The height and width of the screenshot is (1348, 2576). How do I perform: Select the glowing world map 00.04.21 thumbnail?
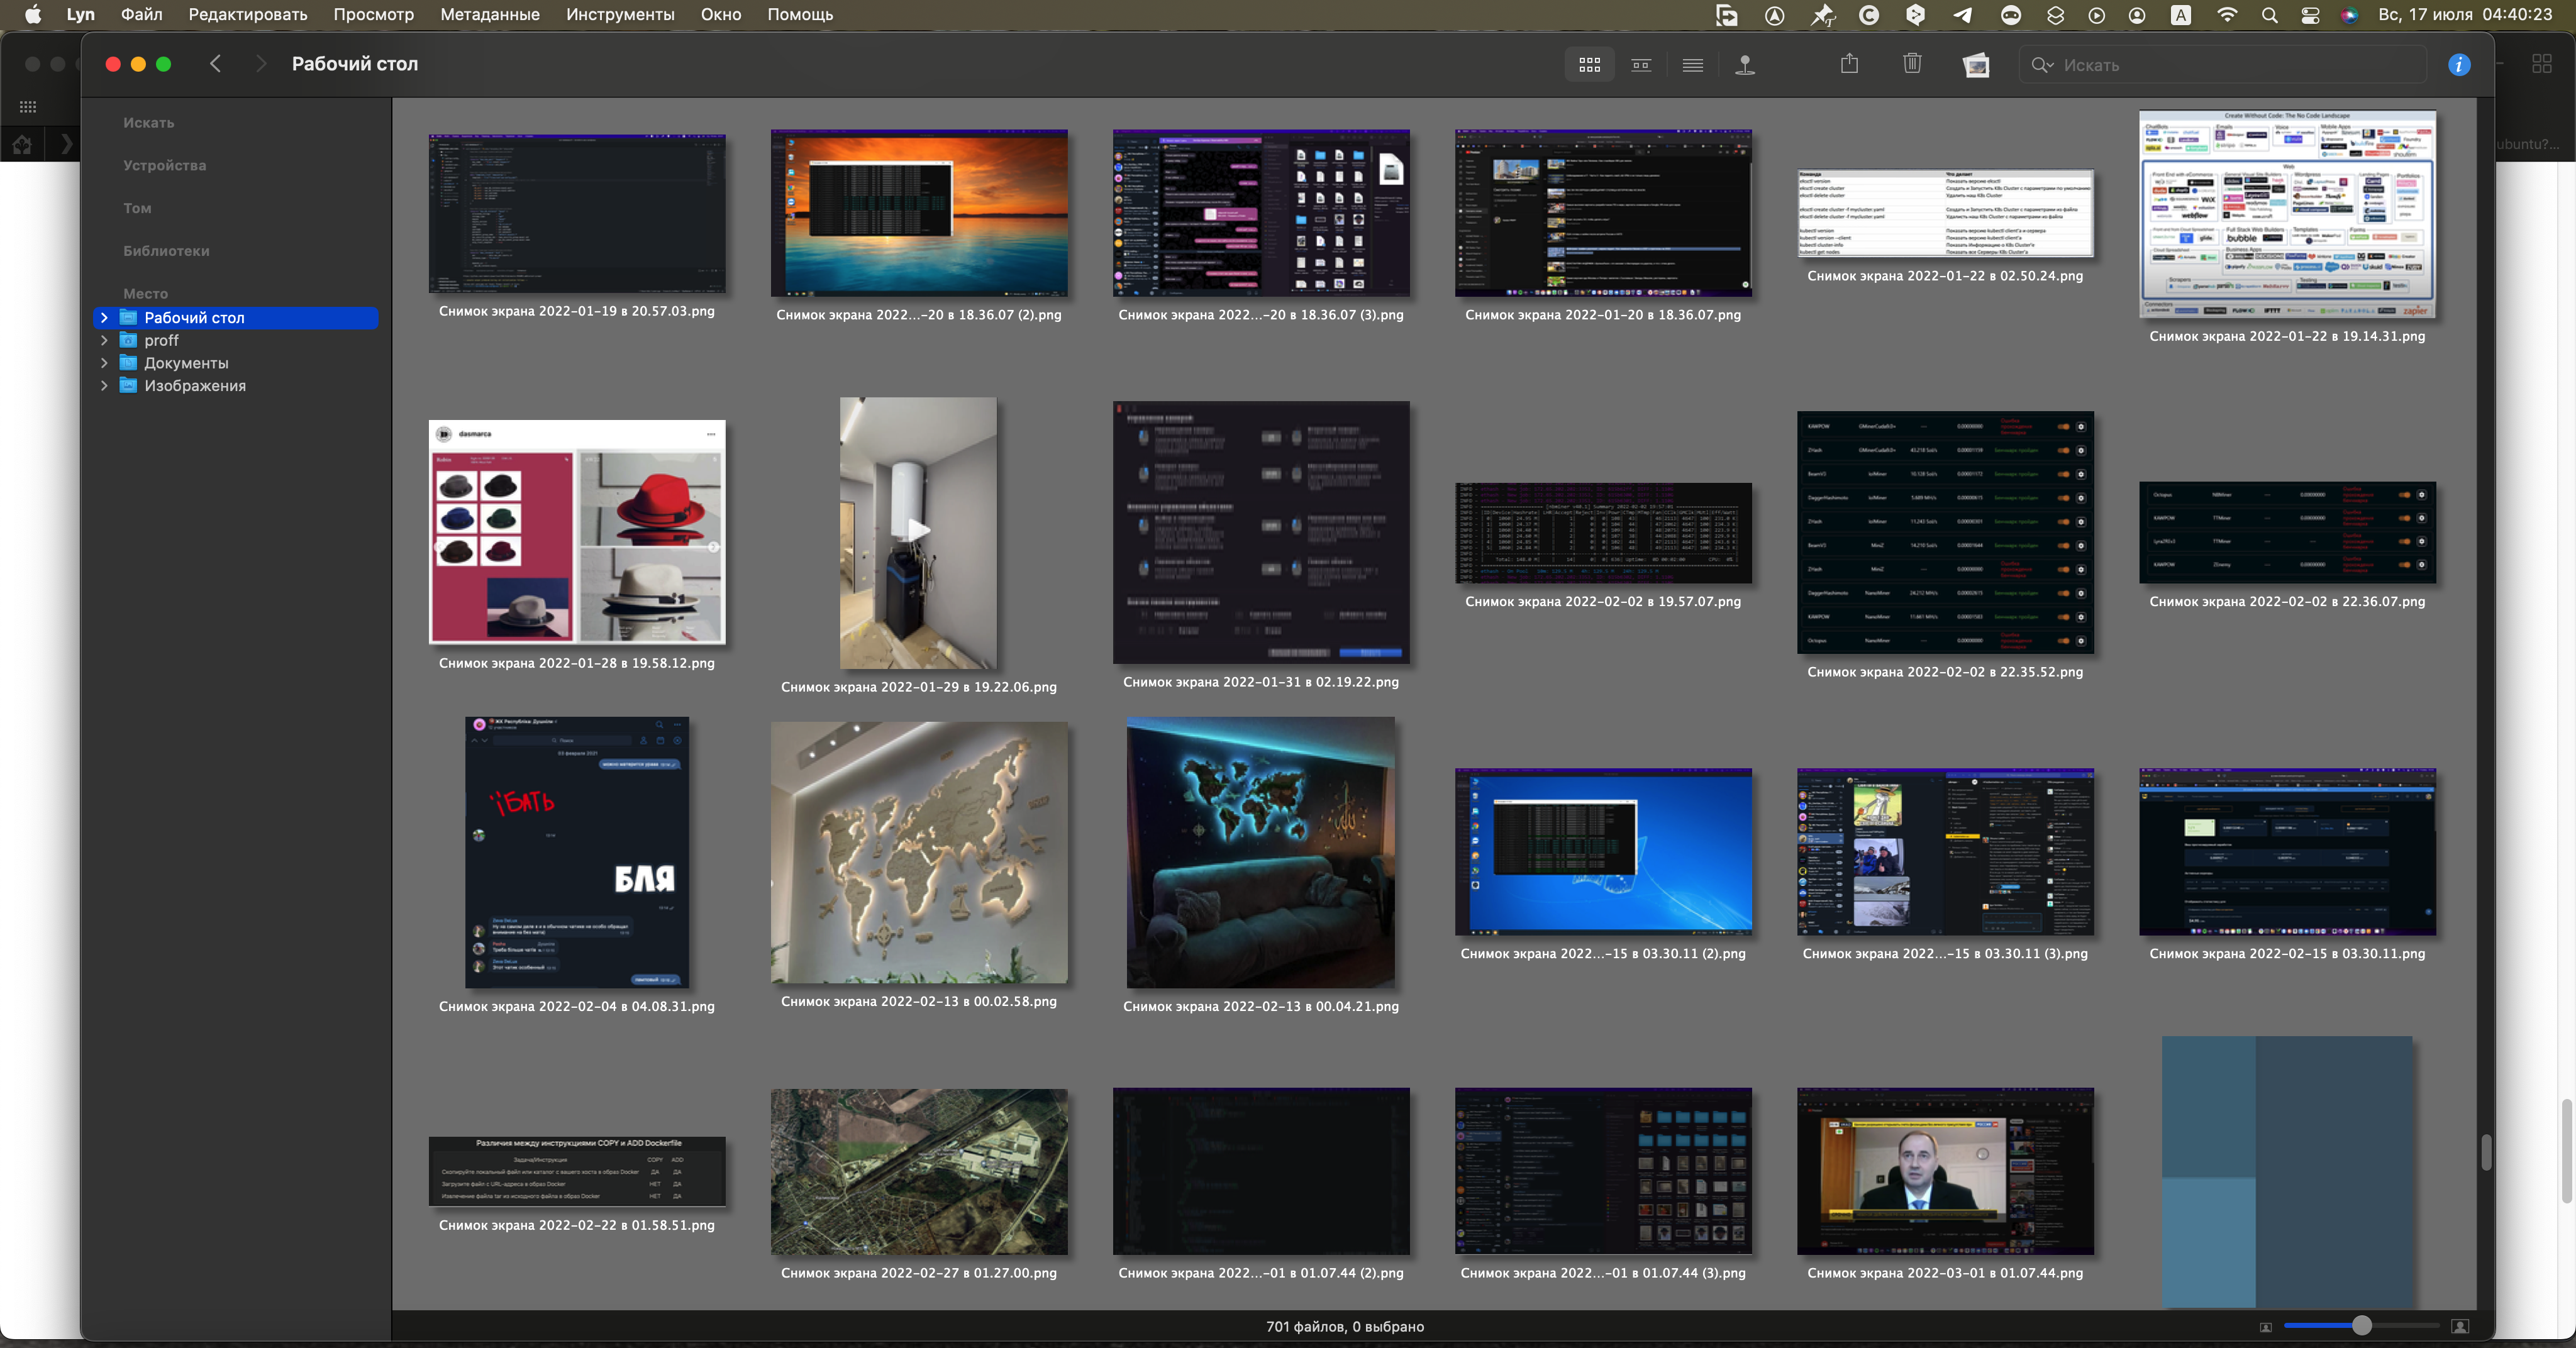[1260, 852]
